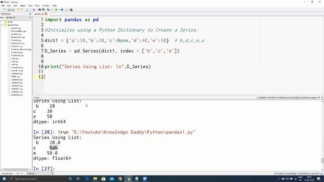Open BinarySearch.py from recent files
This screenshot has width=324, height=182.
point(18,37)
